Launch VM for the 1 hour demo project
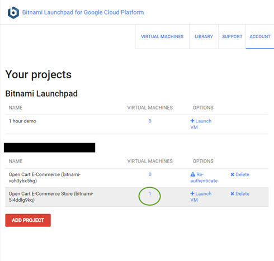The width and height of the screenshot is (274, 261). (201, 124)
